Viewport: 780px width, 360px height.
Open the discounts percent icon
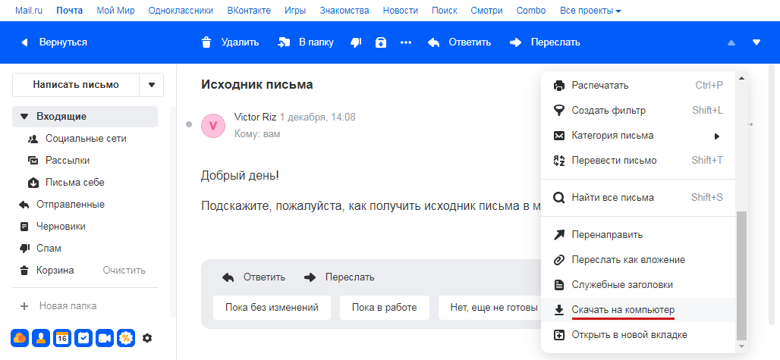pyautogui.click(x=126, y=338)
